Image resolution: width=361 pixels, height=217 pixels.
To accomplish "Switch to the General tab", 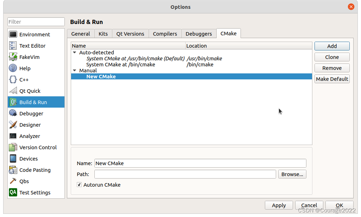I will tap(81, 34).
